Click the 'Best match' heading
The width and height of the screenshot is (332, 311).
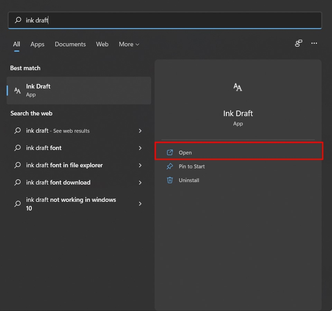tap(25, 68)
